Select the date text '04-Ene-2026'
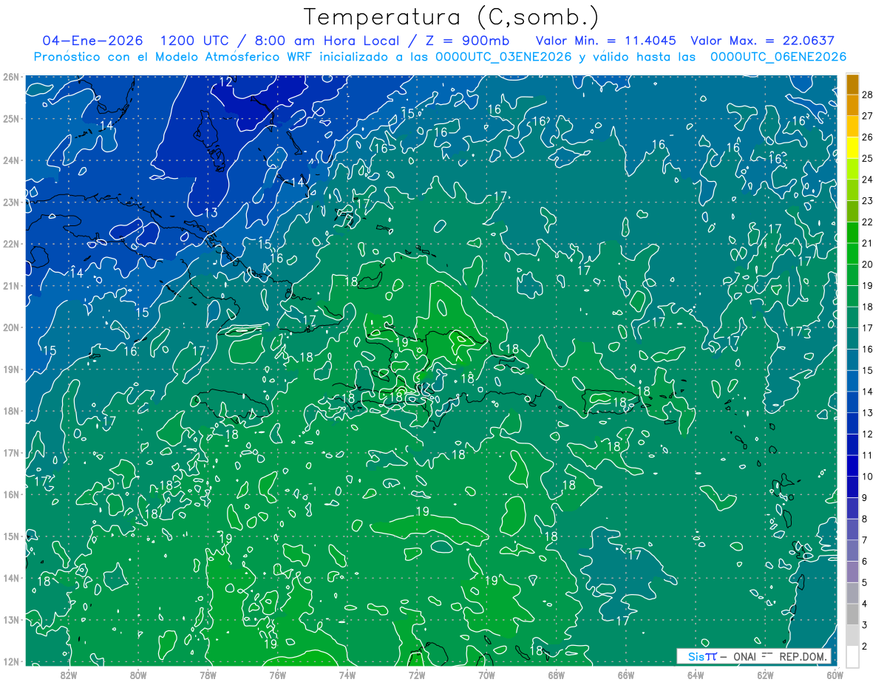The image size is (887, 685). pyautogui.click(x=93, y=41)
